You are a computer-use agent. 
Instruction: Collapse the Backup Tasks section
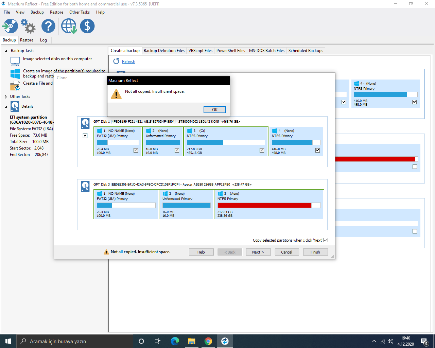click(x=6, y=51)
